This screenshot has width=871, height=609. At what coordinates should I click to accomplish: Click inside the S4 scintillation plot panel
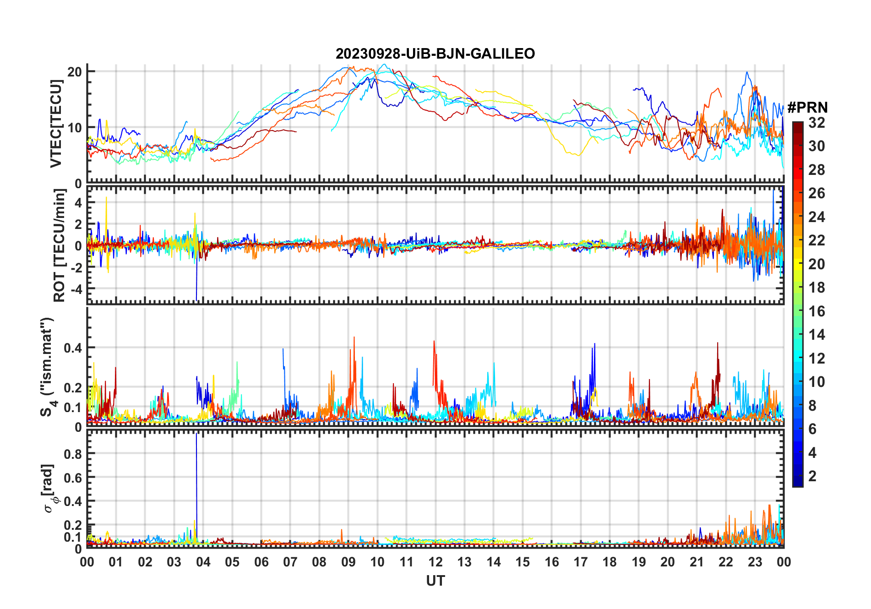click(435, 366)
